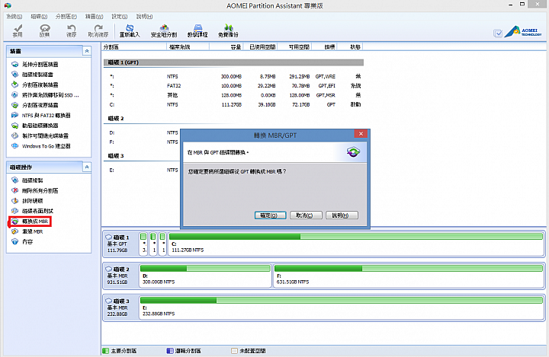Select 磁碟 1 基本 GPT disk block
Image resolution: width=549 pixels, height=357 pixels.
pos(120,244)
